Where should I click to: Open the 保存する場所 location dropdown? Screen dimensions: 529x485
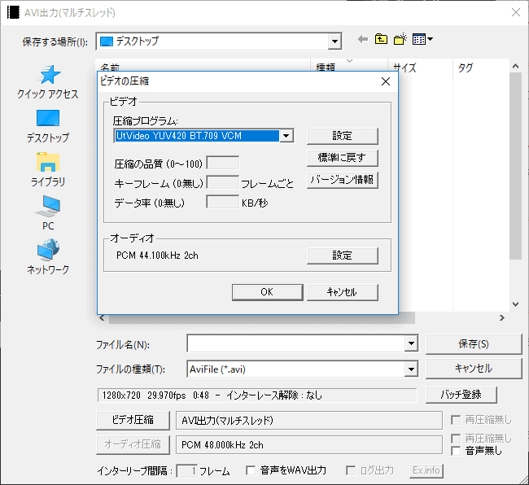point(334,41)
